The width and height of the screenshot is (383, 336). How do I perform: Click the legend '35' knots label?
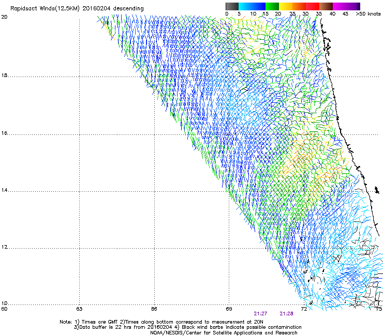pyautogui.click(x=319, y=13)
